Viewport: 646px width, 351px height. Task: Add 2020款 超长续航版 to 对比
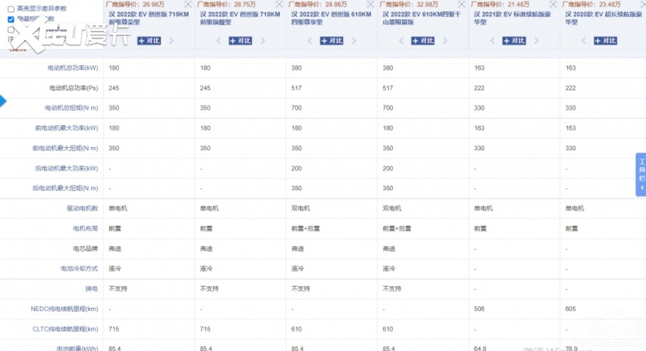(x=604, y=41)
